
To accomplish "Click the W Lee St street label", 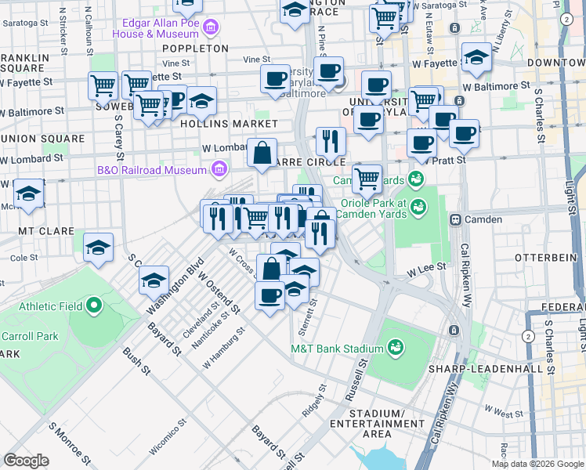I will pos(426,269).
